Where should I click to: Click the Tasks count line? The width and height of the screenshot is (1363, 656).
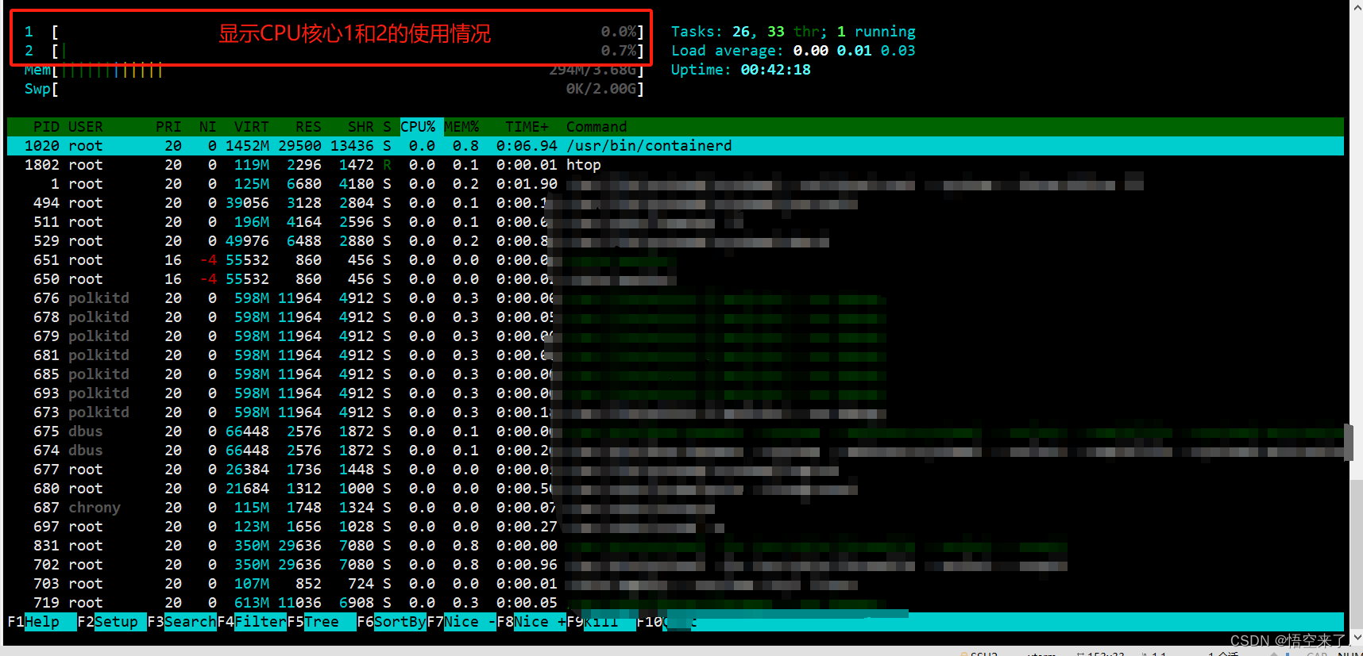pyautogui.click(x=793, y=32)
